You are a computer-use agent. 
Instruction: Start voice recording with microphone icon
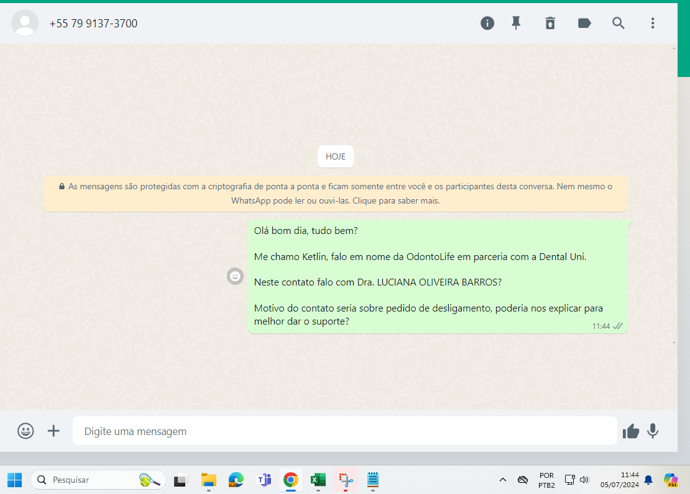(653, 431)
